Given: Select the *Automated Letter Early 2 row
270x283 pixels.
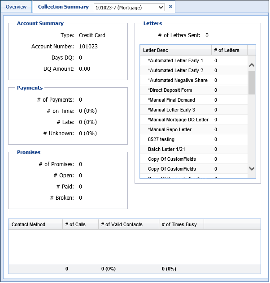Looking at the screenshot, I should tap(194, 70).
